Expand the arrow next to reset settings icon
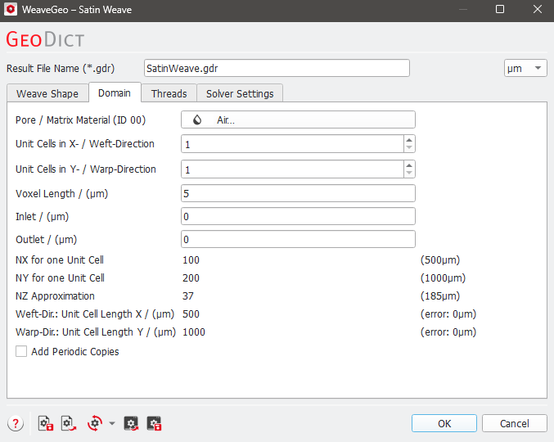554x442 pixels. pos(112,423)
